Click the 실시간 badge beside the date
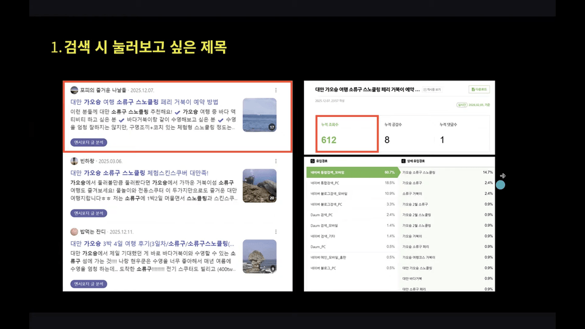The height and width of the screenshot is (329, 585). click(x=462, y=105)
